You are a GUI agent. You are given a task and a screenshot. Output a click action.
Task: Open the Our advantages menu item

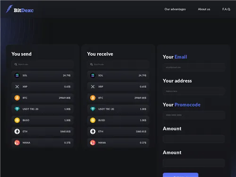point(175,9)
